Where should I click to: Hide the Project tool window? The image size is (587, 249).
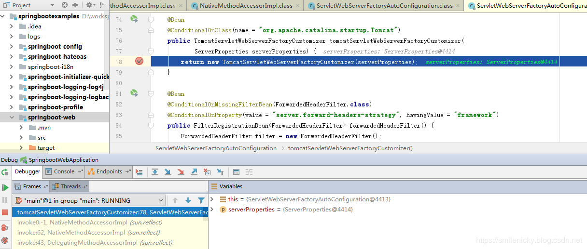coord(102,5)
